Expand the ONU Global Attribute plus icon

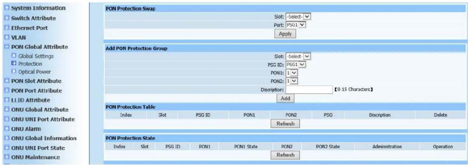[7, 109]
